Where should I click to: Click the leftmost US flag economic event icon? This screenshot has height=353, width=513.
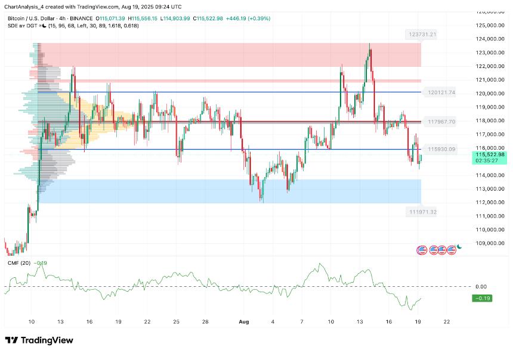(422, 249)
